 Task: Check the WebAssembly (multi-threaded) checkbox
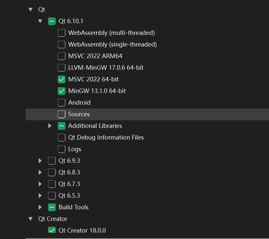pos(61,33)
